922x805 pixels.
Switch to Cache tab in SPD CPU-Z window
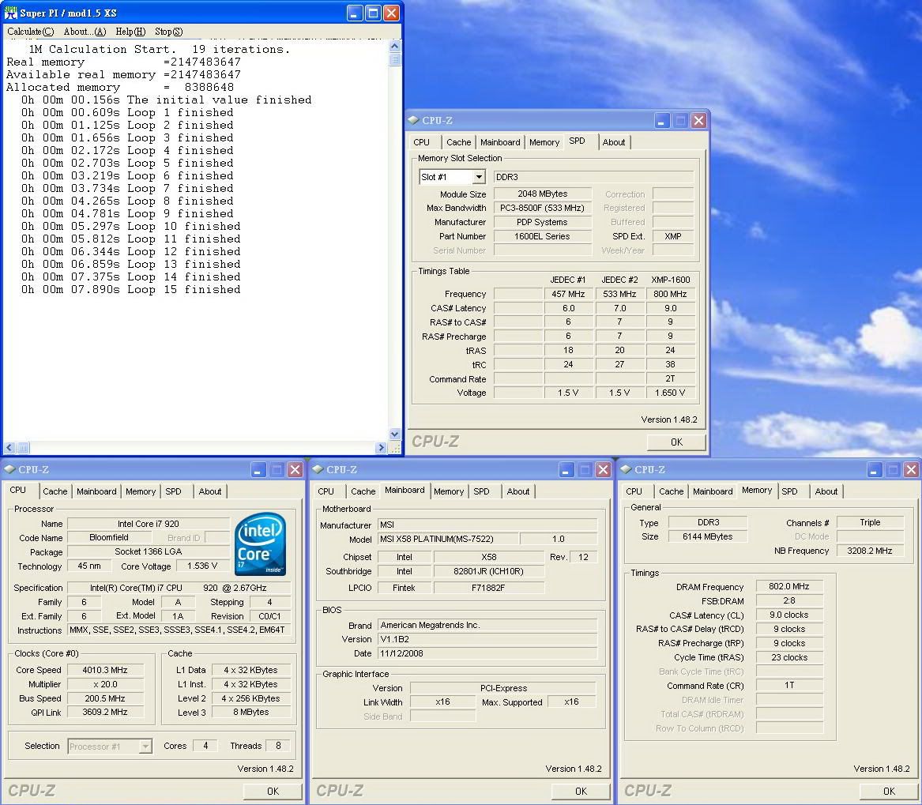459,142
